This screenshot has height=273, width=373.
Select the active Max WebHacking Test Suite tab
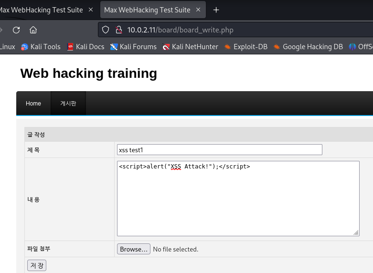click(153, 10)
